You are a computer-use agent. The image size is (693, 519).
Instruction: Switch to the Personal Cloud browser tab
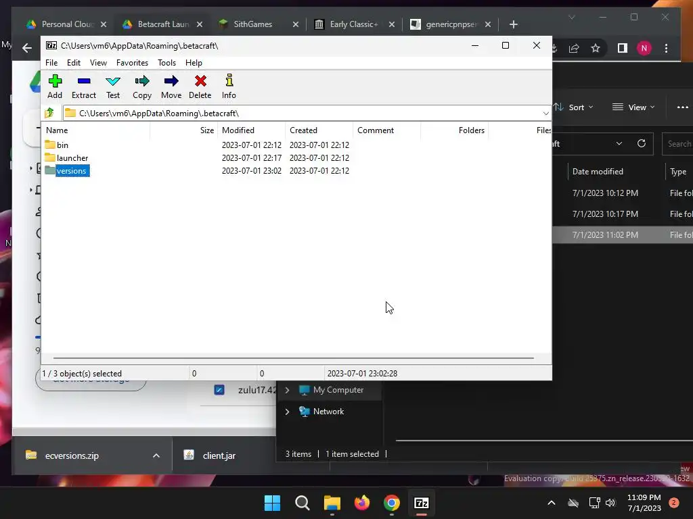(x=66, y=24)
